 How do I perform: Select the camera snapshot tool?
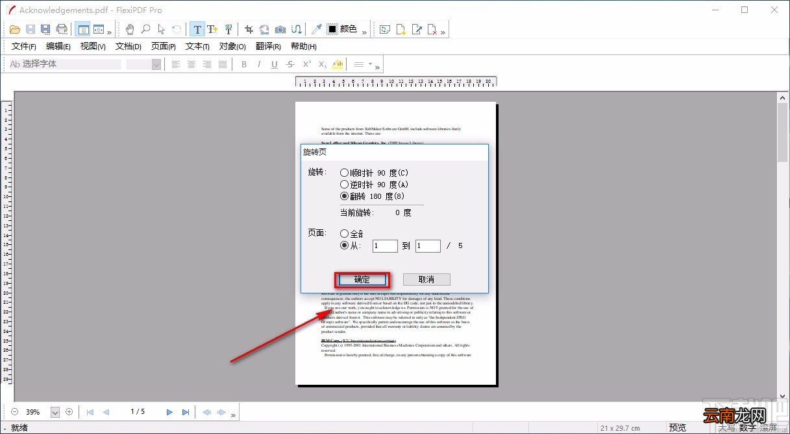coord(280,29)
